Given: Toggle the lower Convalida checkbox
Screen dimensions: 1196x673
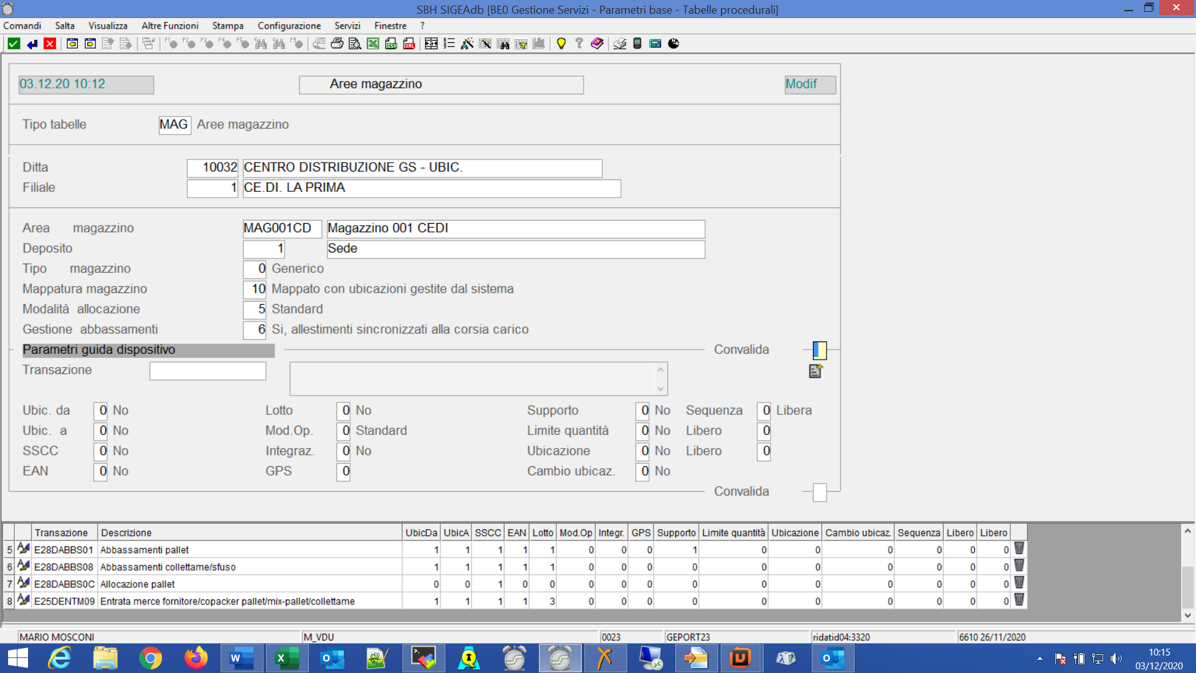Looking at the screenshot, I should pos(820,492).
